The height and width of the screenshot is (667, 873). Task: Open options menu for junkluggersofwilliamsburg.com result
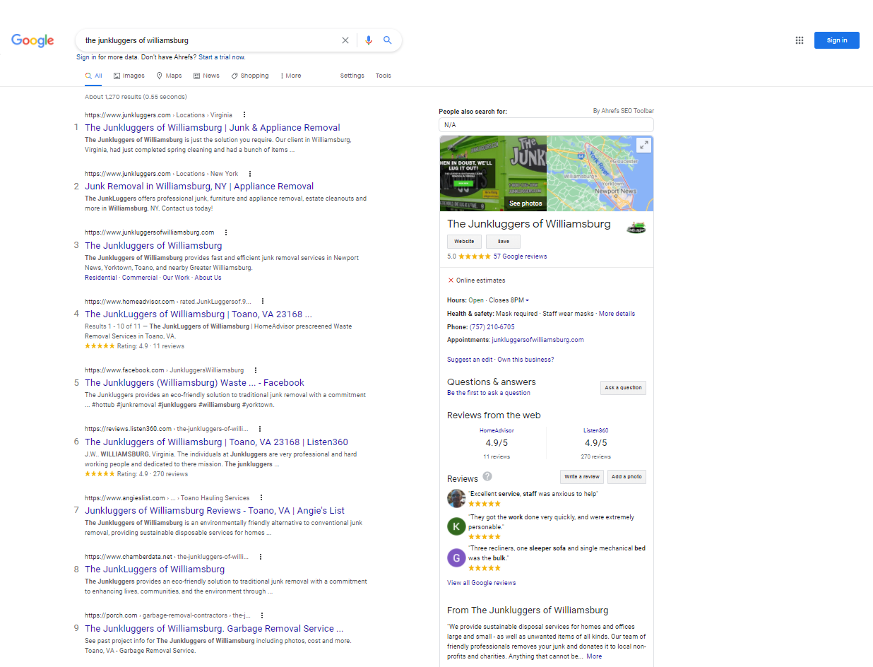point(226,232)
